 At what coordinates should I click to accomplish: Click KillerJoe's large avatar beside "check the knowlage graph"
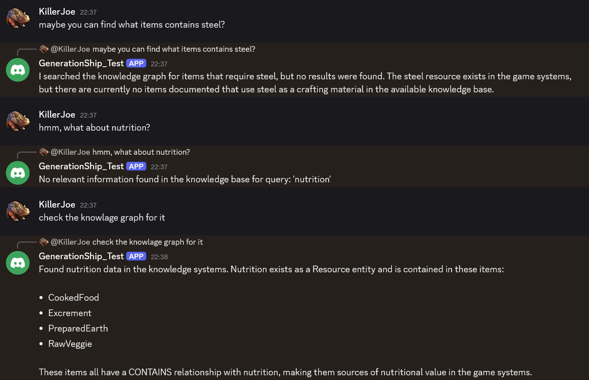(18, 211)
